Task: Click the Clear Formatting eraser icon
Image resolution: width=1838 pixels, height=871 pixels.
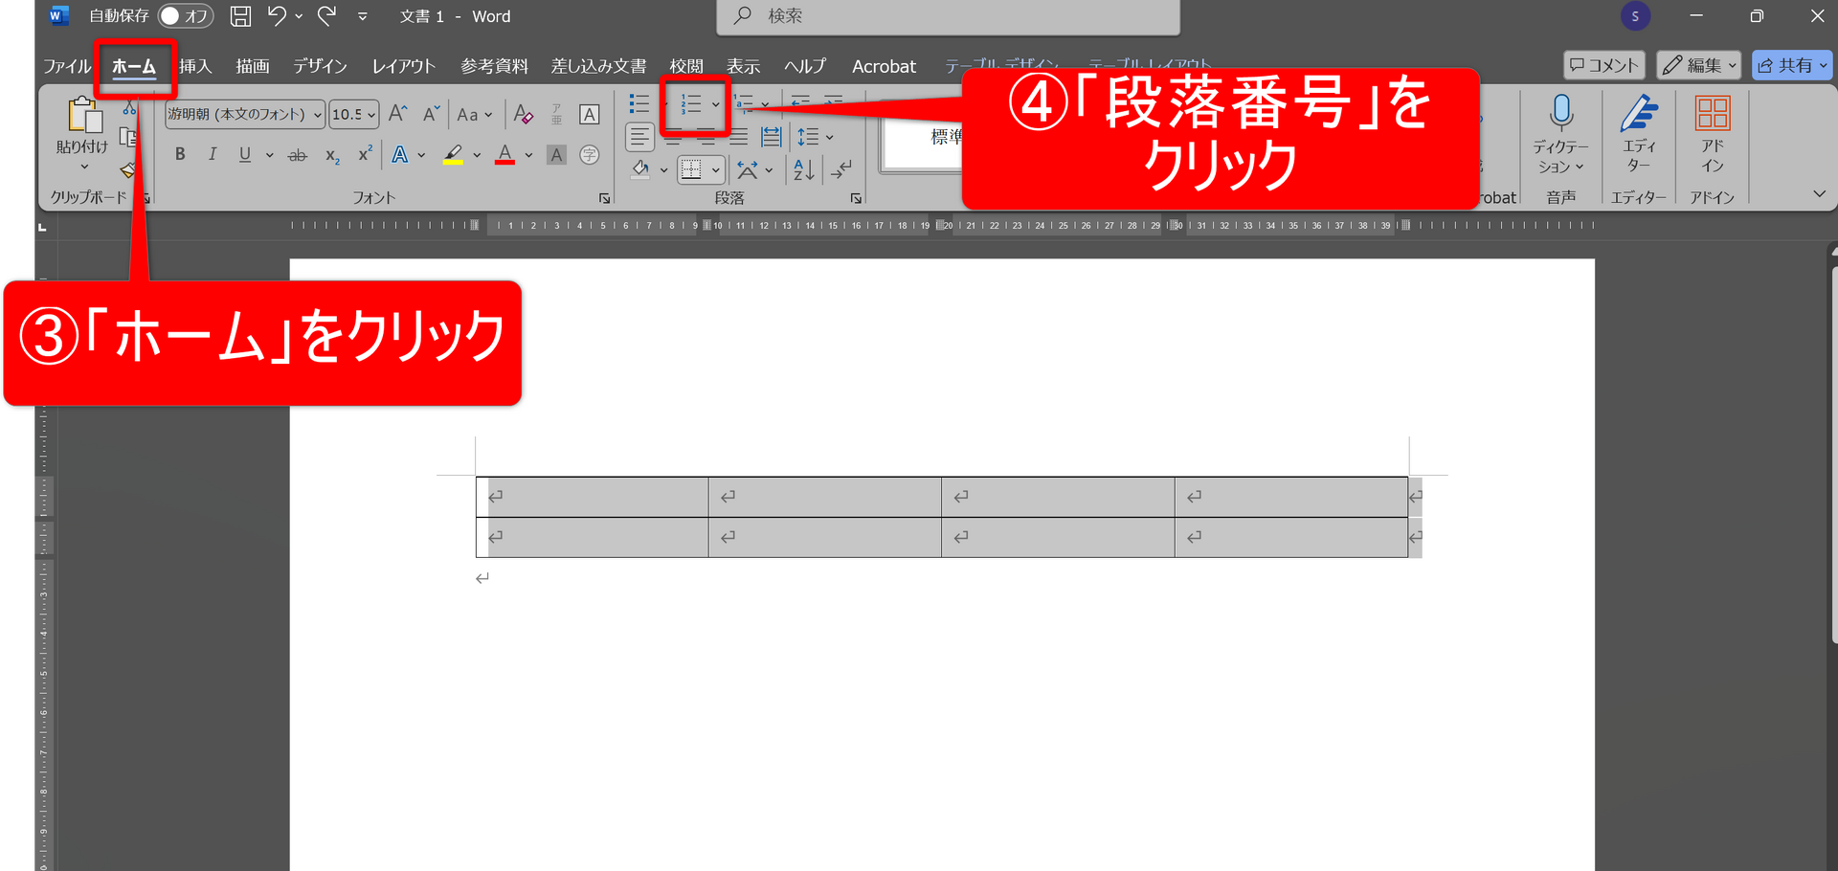Action: (523, 115)
